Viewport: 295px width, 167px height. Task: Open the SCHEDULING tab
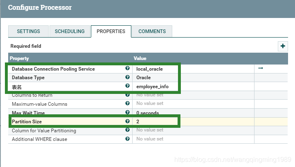pyautogui.click(x=70, y=31)
